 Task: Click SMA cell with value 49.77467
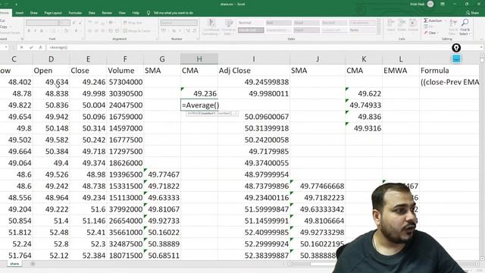pyautogui.click(x=162, y=174)
